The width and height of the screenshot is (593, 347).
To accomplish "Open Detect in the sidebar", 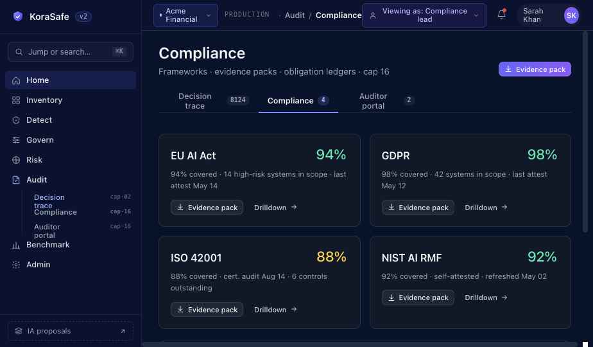I will [71, 120].
